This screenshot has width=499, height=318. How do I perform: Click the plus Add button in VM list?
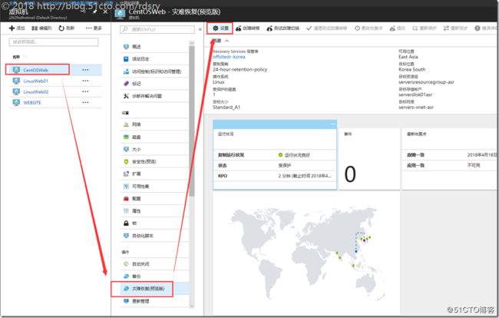pos(17,28)
